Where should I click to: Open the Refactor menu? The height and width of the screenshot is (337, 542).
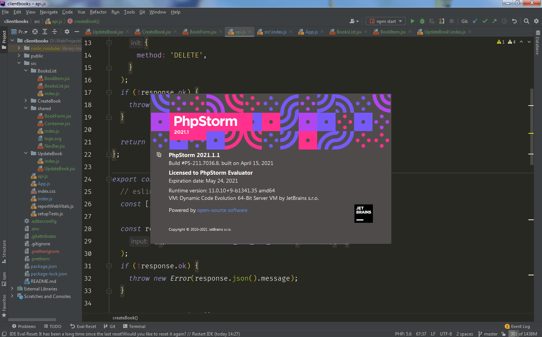point(98,12)
